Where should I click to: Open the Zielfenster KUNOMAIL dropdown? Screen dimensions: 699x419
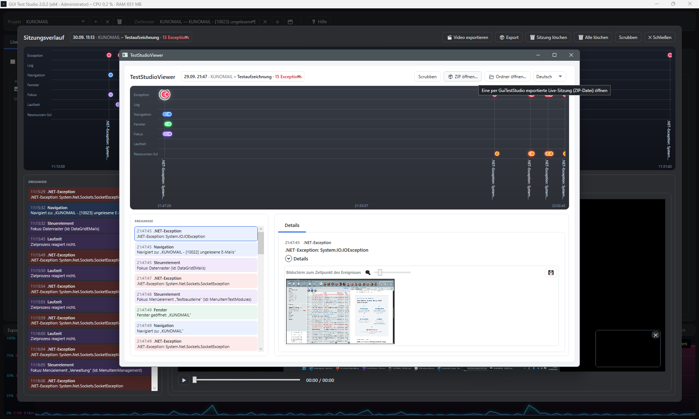(x=208, y=22)
